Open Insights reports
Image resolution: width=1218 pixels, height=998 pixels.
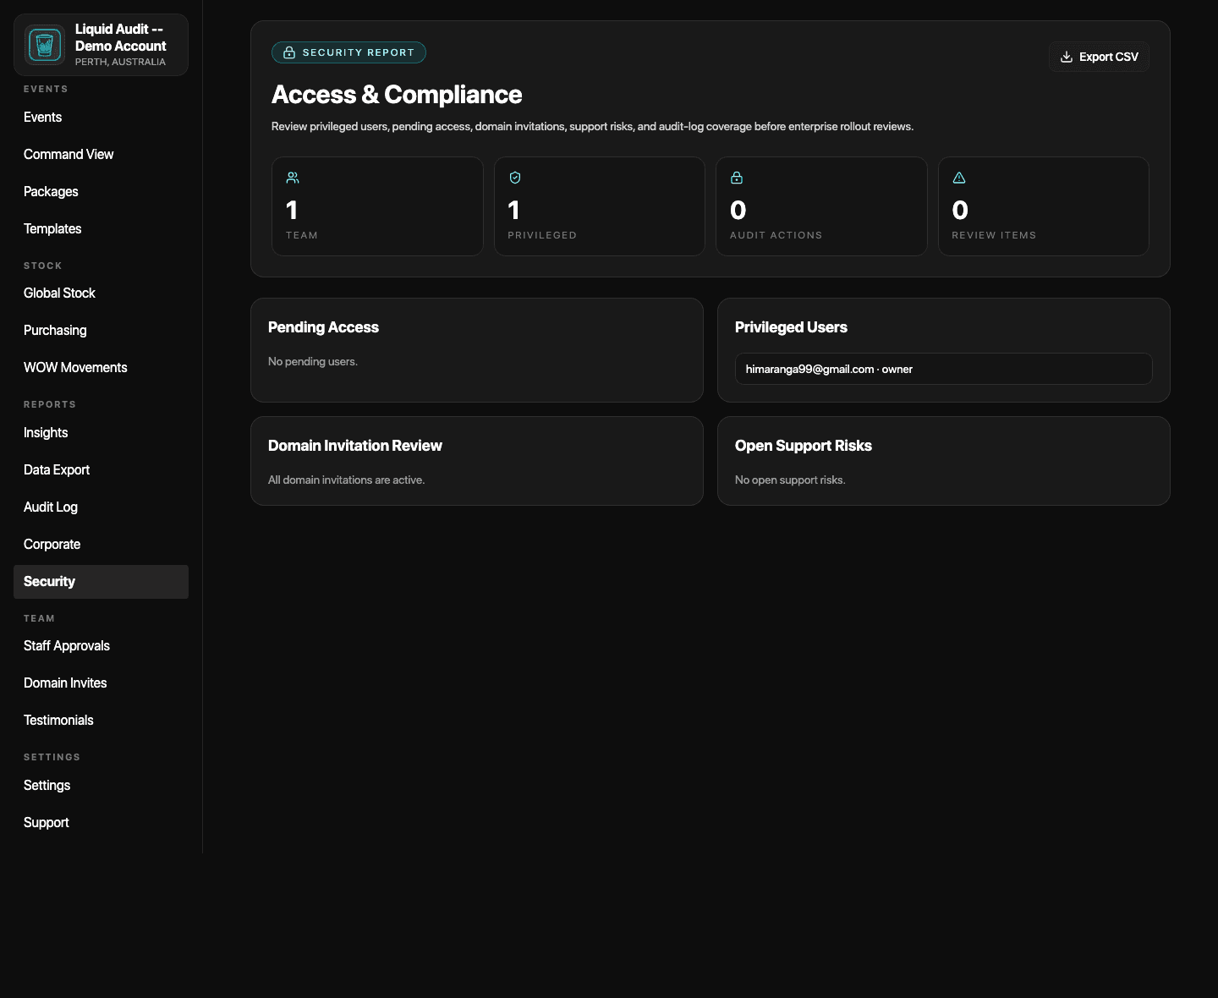[x=101, y=433]
